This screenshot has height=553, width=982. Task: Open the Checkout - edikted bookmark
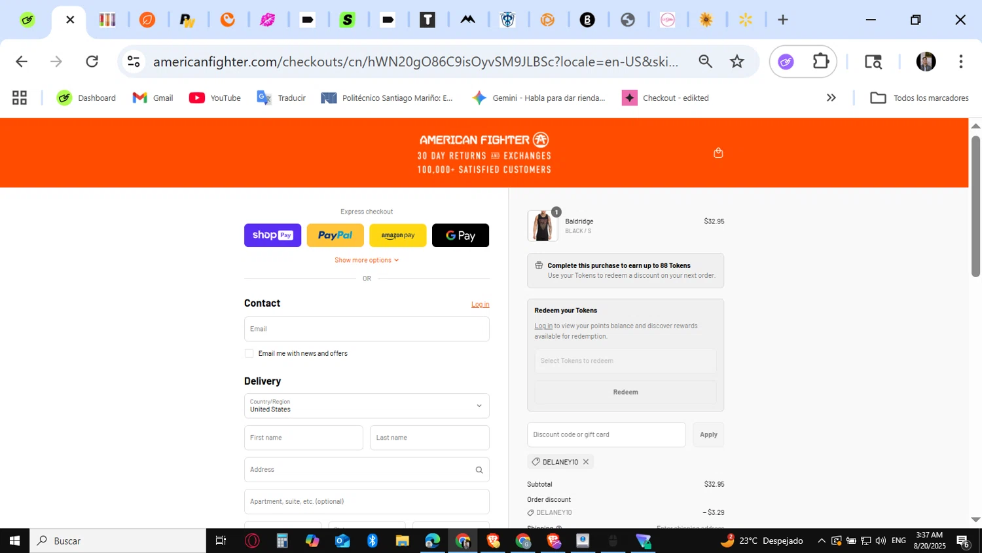pos(666,98)
